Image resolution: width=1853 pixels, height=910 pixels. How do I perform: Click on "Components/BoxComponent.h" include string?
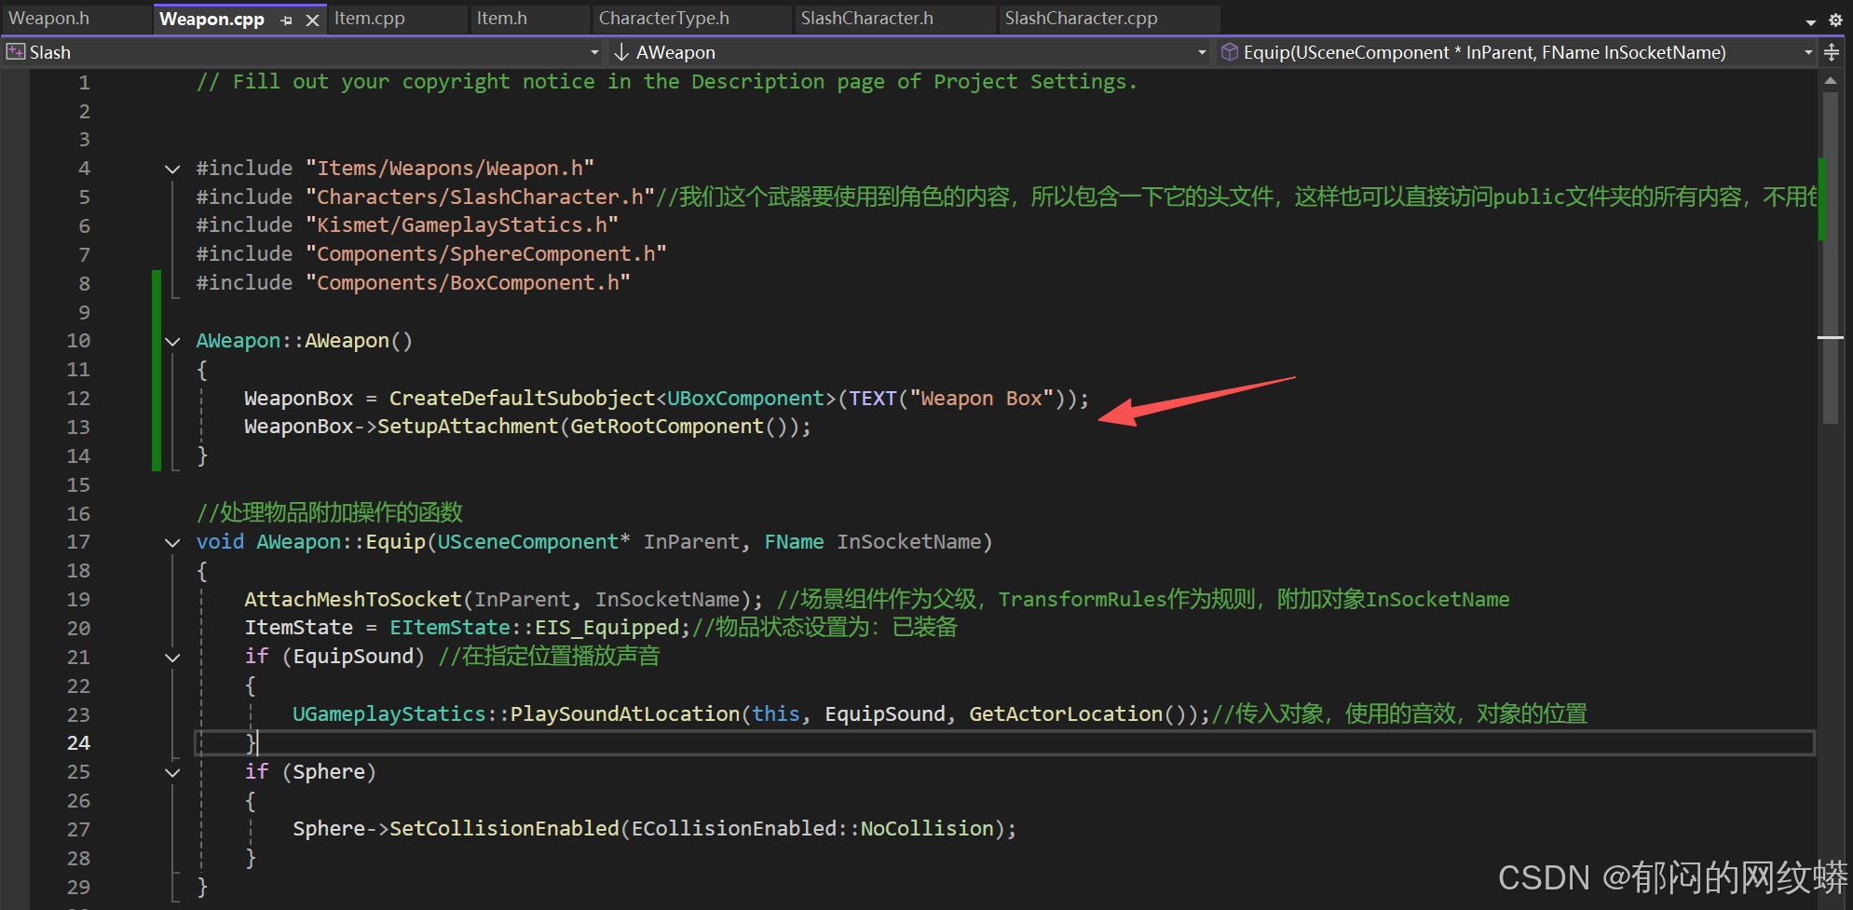[468, 283]
